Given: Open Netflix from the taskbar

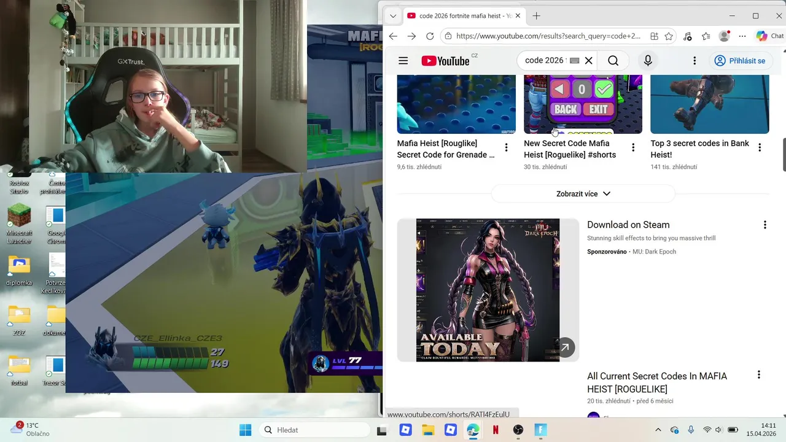Looking at the screenshot, I should click(x=496, y=430).
